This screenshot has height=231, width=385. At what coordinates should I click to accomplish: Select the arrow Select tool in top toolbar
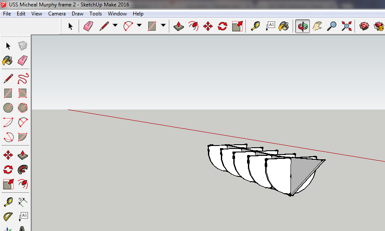(x=70, y=26)
